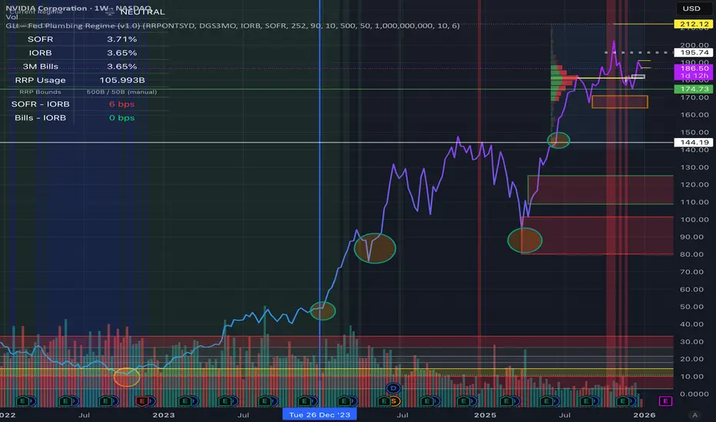Select the GLI Fed Plumbing Regime indicator legend
This screenshot has width=716, height=422.
[x=233, y=25]
